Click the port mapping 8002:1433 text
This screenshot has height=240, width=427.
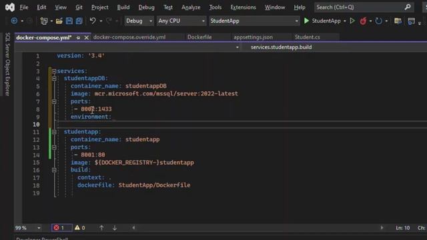[x=96, y=109]
